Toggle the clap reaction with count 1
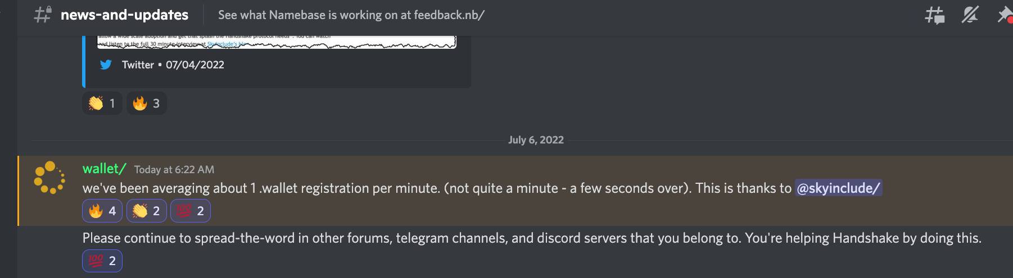This screenshot has height=278, width=1013. (x=102, y=103)
